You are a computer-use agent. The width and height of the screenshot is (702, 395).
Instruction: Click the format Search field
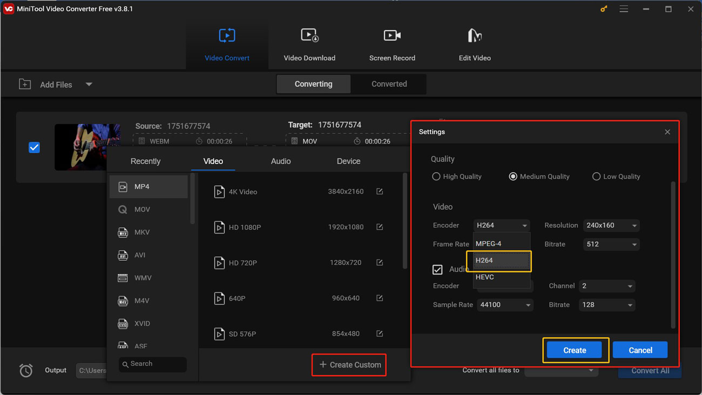coord(153,364)
